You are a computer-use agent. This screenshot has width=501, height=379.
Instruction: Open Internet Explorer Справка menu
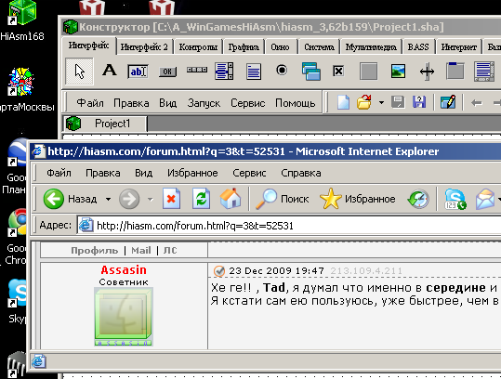[x=301, y=173]
